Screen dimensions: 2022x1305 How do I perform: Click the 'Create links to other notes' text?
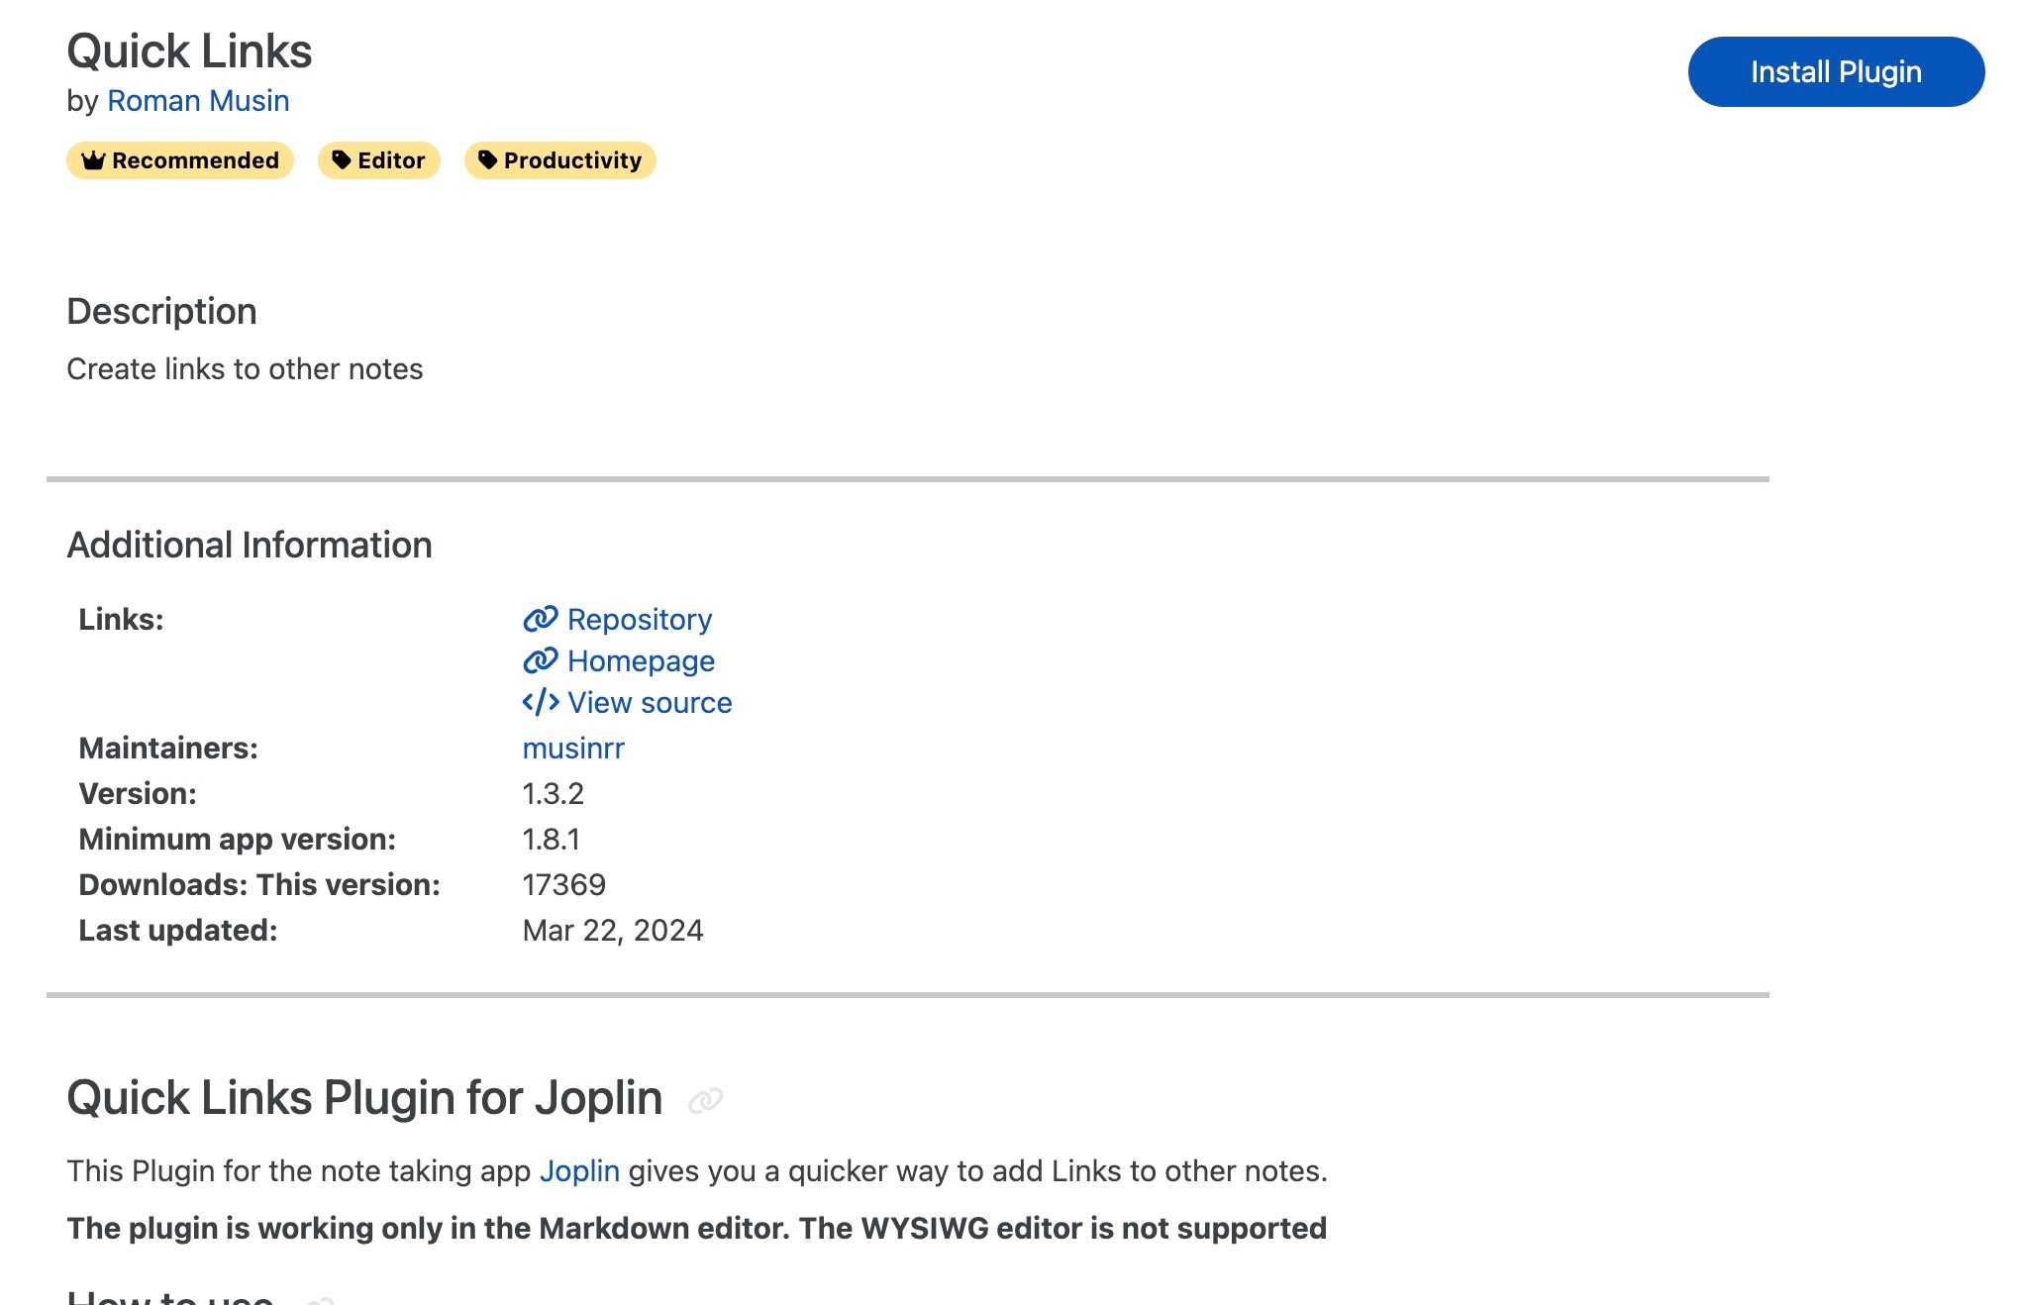pyautogui.click(x=245, y=368)
